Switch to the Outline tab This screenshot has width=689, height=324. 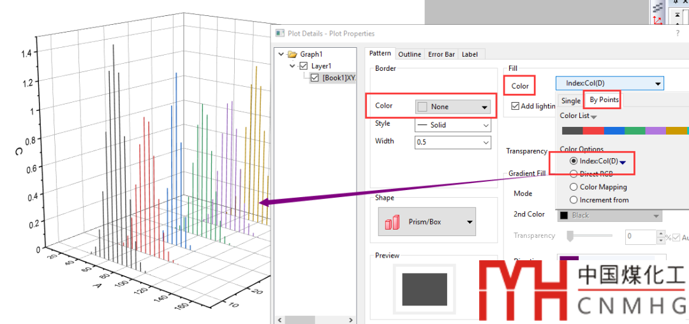coord(410,54)
